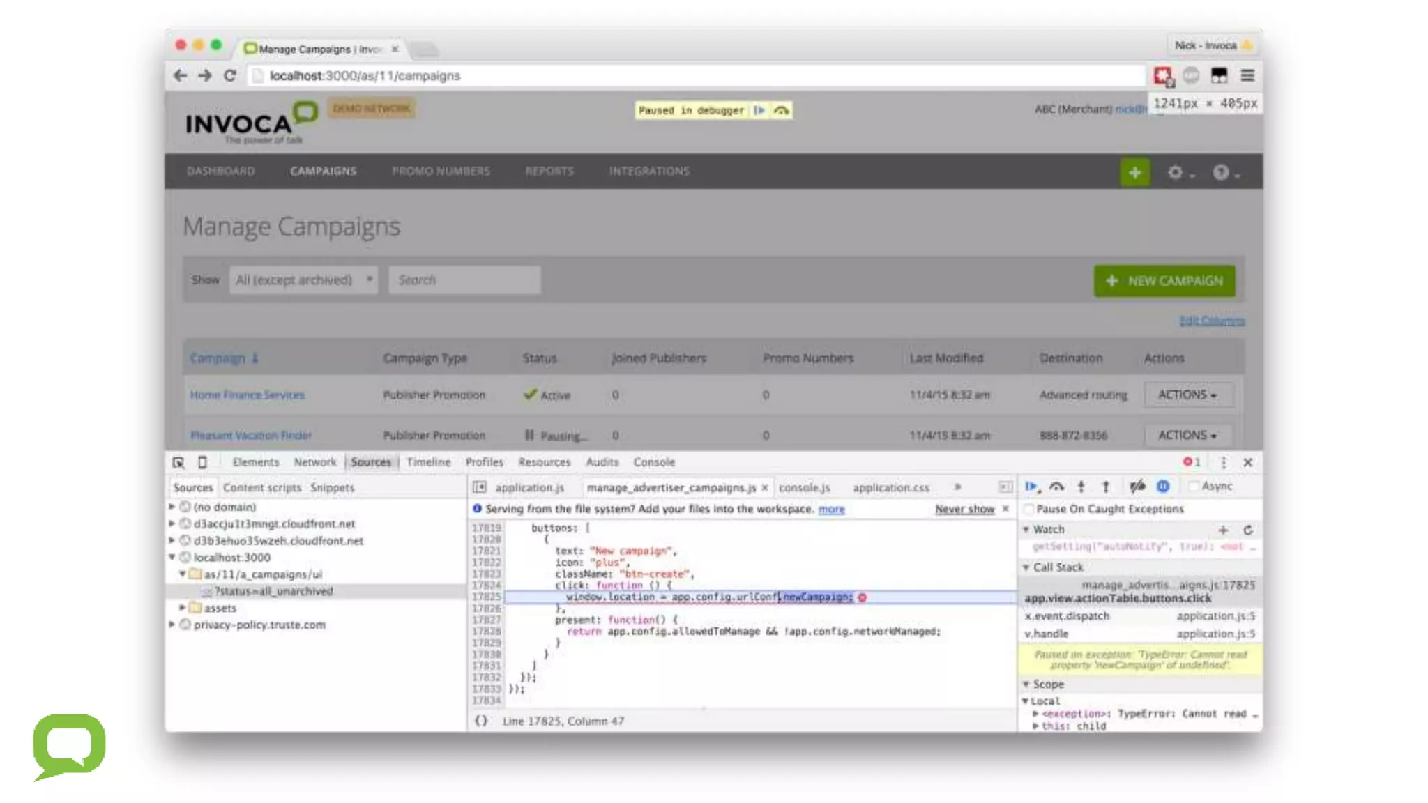Open the Show filter dropdown
The width and height of the screenshot is (1428, 803).
(303, 280)
